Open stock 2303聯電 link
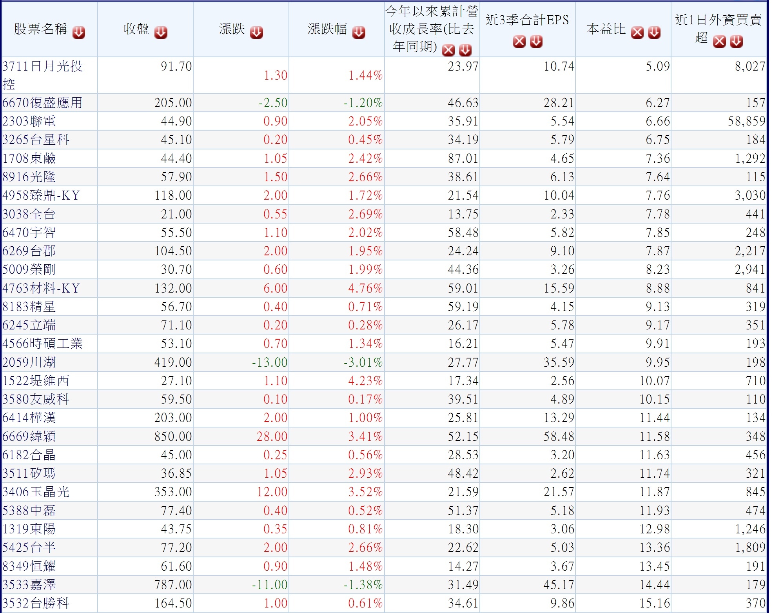This screenshot has width=773, height=613. 29,121
